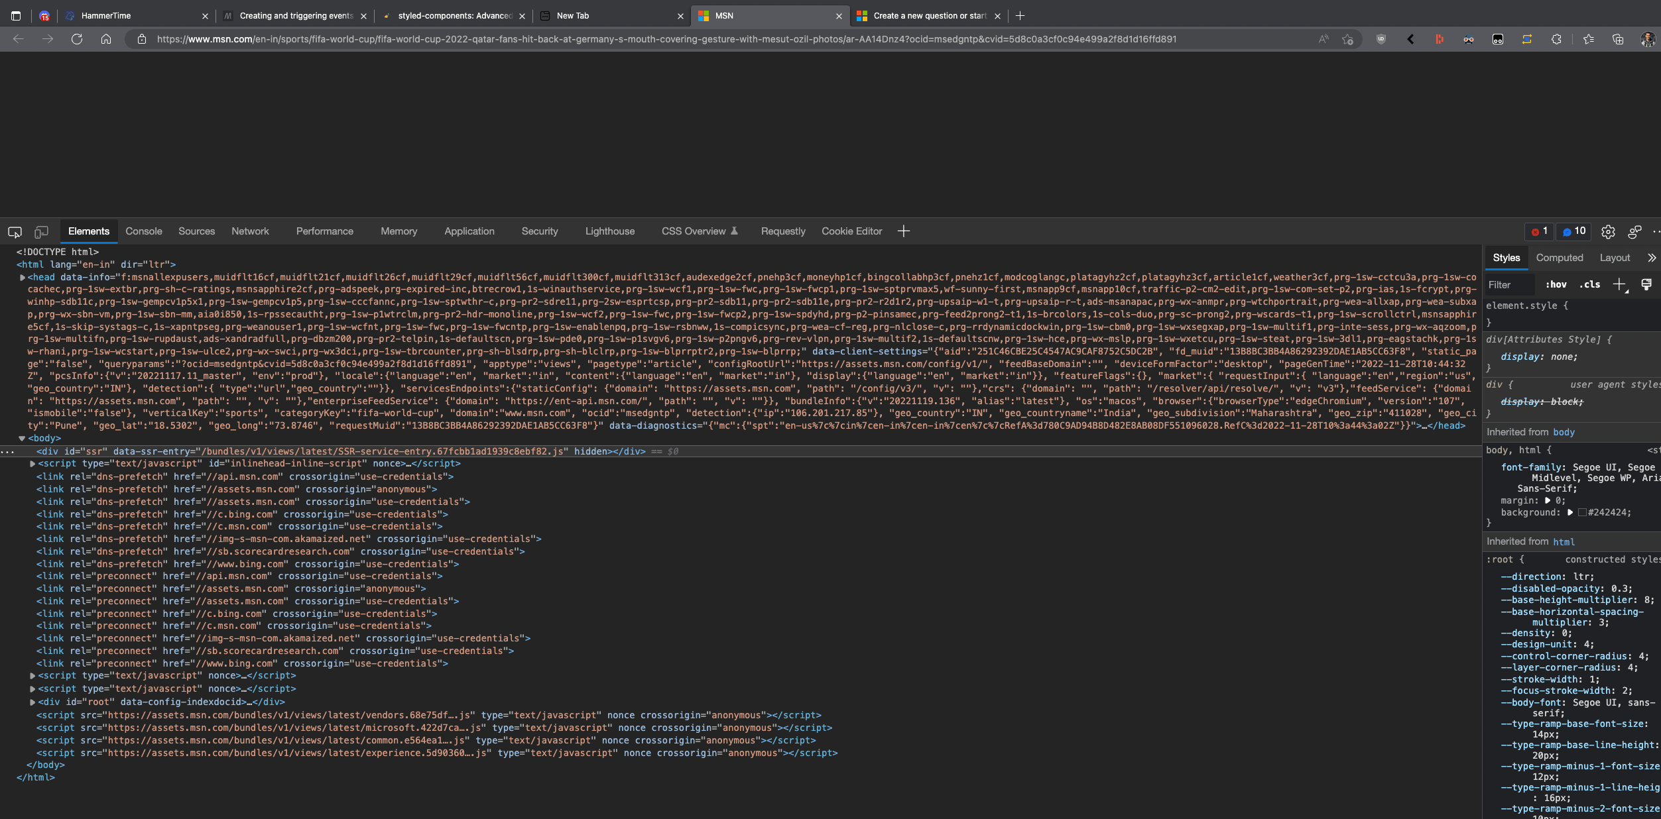Expand the head element node
The image size is (1661, 819).
(23, 278)
